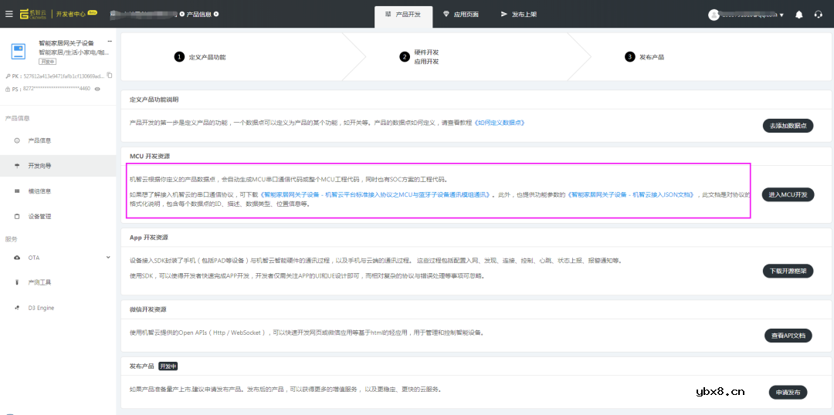Click the 查看API文档 button
The height and width of the screenshot is (415, 834).
[x=788, y=336]
